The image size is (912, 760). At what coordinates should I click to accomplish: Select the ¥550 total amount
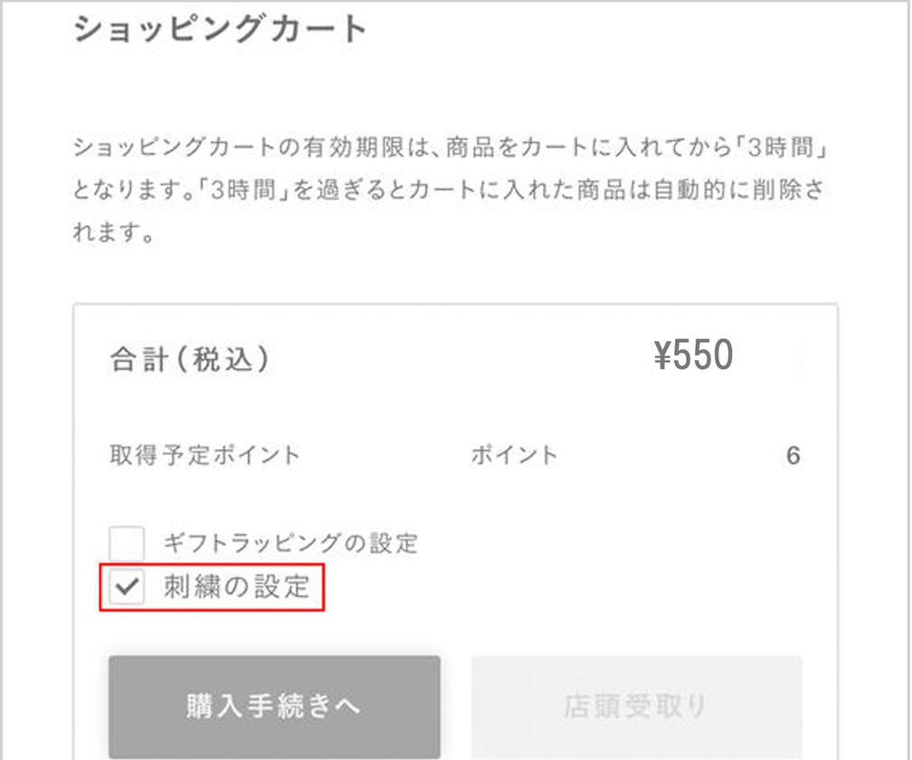693,355
